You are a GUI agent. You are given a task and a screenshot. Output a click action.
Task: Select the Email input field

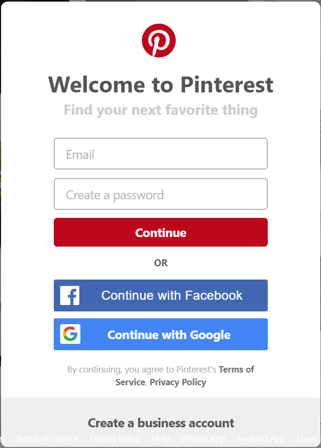[160, 154]
